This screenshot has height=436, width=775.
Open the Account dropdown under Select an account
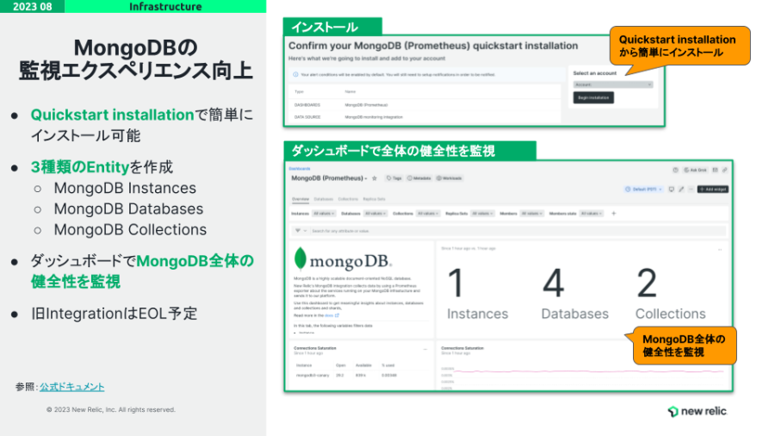[x=613, y=84]
